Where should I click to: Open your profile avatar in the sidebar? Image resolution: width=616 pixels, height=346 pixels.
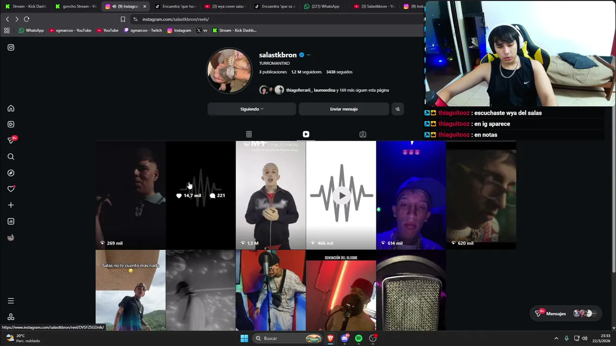click(11, 237)
